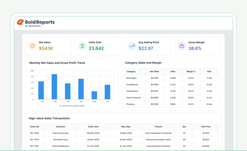Click the 4,210 units cell for Condiments
This screenshot has width=247, height=151.
coord(173,84)
